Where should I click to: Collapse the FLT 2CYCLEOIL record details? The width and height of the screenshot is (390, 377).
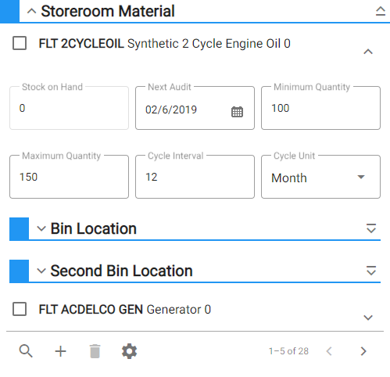[x=368, y=52]
